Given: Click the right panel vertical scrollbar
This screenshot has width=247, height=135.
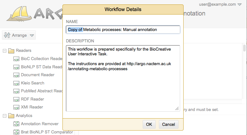Looking at the screenshot, I should tap(244, 48).
